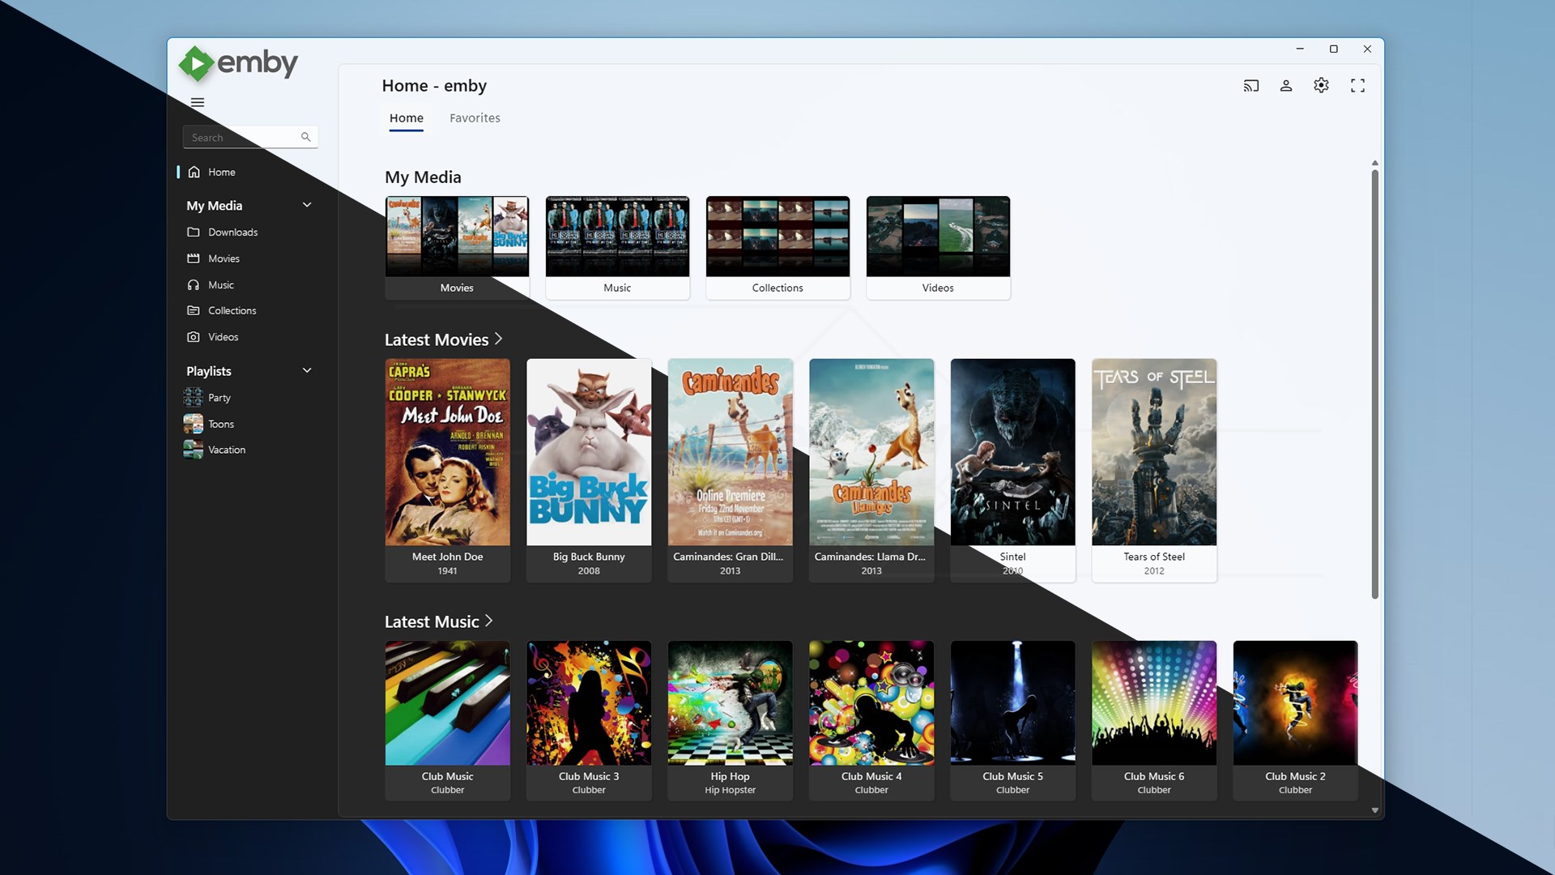The width and height of the screenshot is (1555, 875).
Task: Open Emby settings via gear icon
Action: [1322, 85]
